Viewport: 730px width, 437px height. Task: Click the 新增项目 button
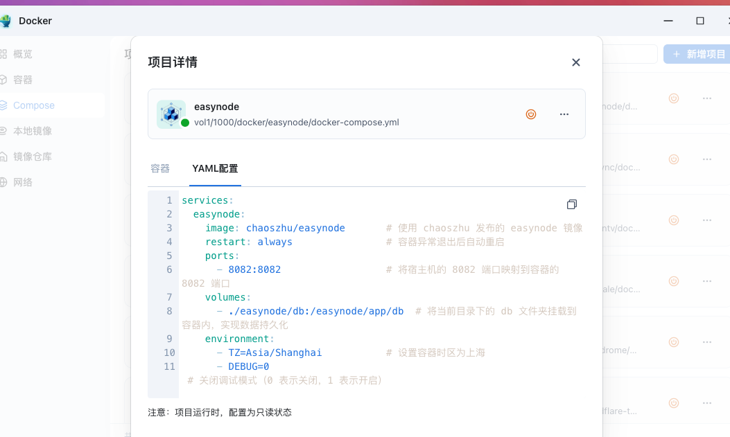[698, 54]
